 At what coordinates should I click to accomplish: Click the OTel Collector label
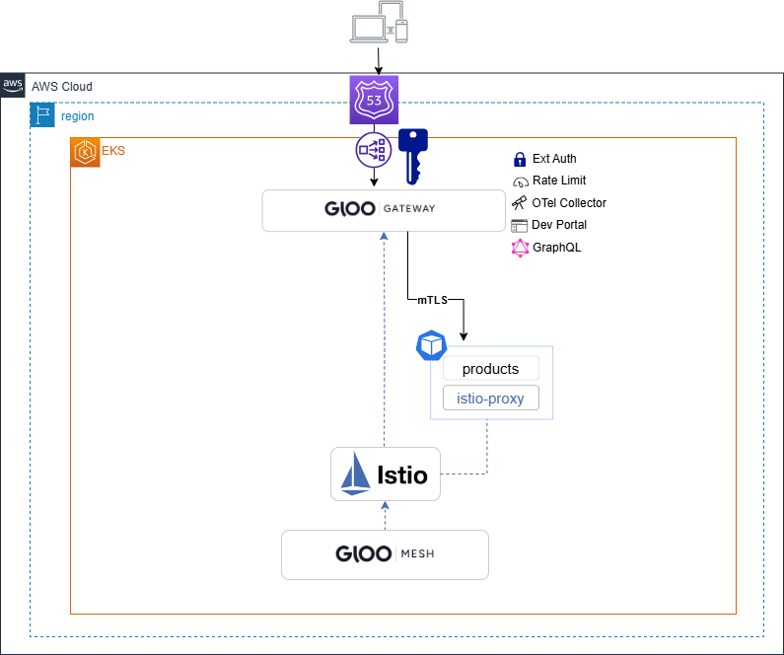pos(569,203)
